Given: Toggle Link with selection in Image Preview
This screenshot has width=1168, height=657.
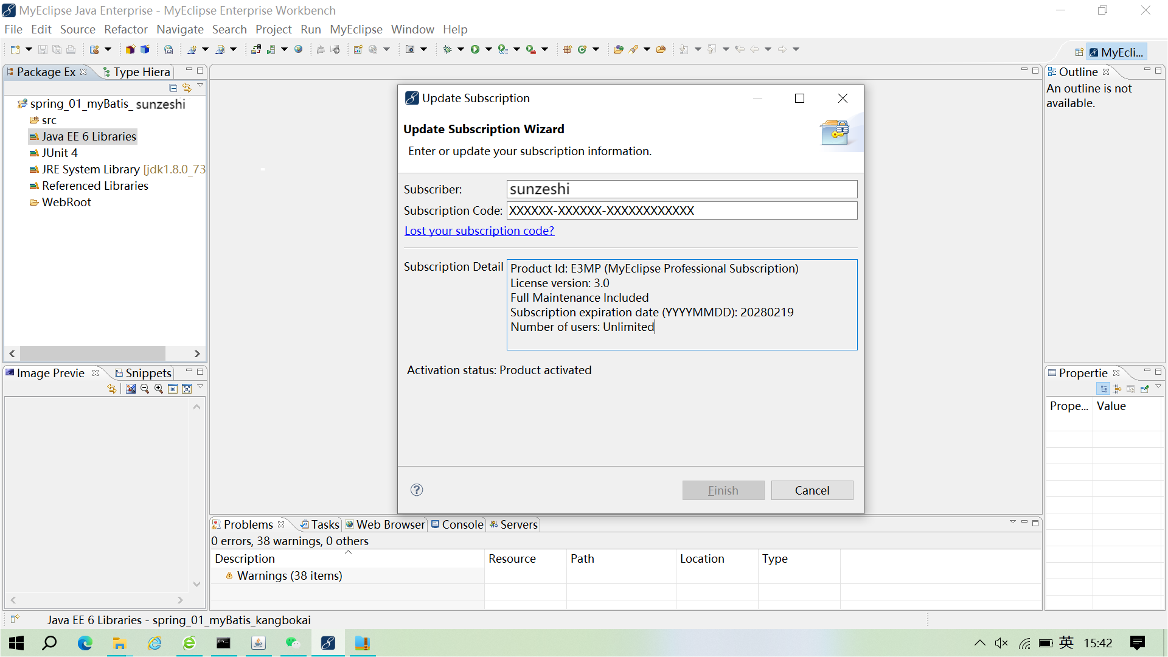Looking at the screenshot, I should point(112,389).
